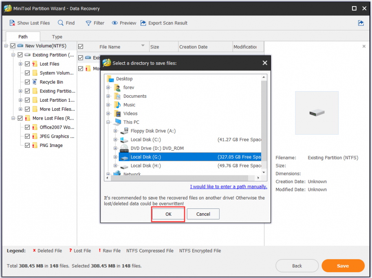The image size is (372, 278).
Task: Click the orange Save button
Action: [x=343, y=266]
